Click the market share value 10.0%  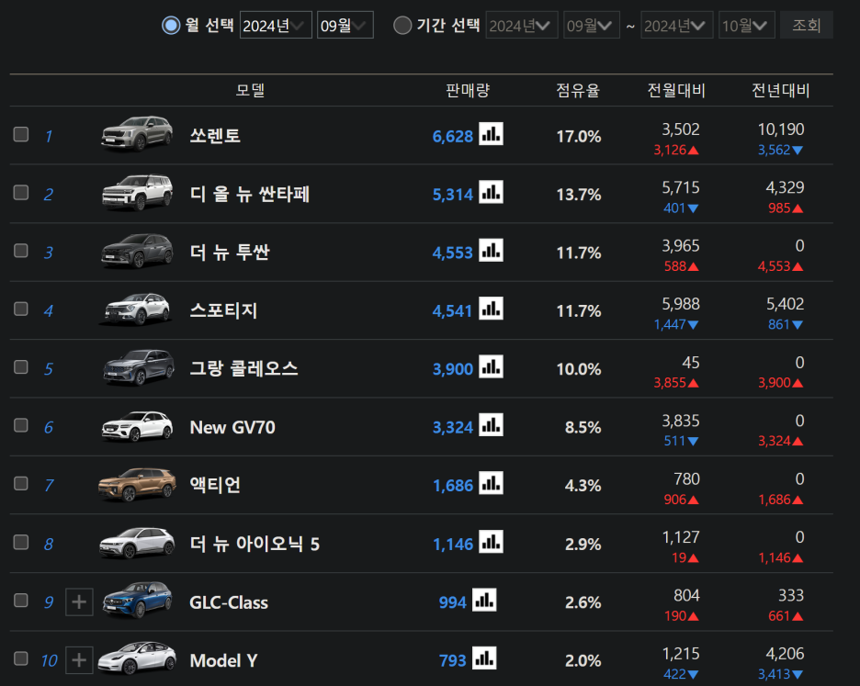pos(579,369)
